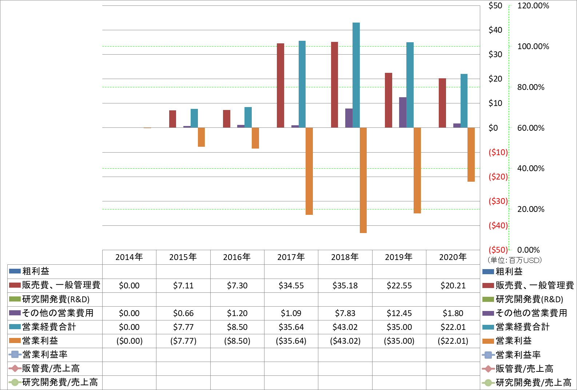Click the $34.55 cell for 2017 SG&A
The height and width of the screenshot is (390, 577).
point(291,285)
